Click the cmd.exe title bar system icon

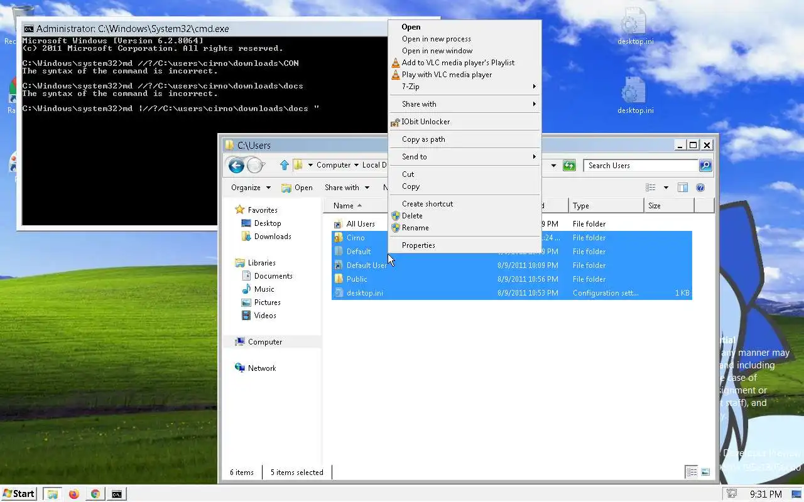pyautogui.click(x=28, y=28)
